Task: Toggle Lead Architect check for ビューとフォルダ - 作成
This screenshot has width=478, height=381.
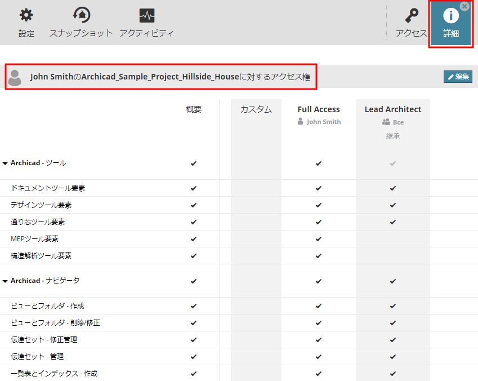Action: tap(393, 306)
